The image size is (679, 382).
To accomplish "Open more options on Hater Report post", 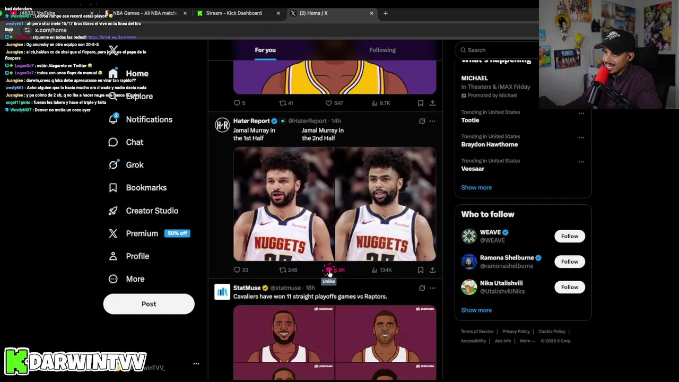I will pos(432,121).
